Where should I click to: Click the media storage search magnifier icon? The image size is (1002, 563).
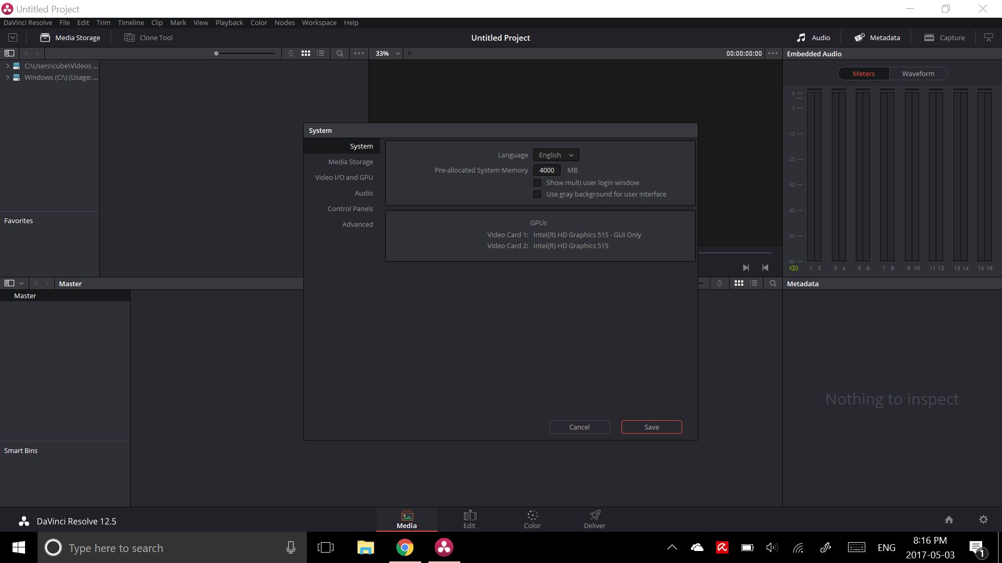tap(340, 53)
